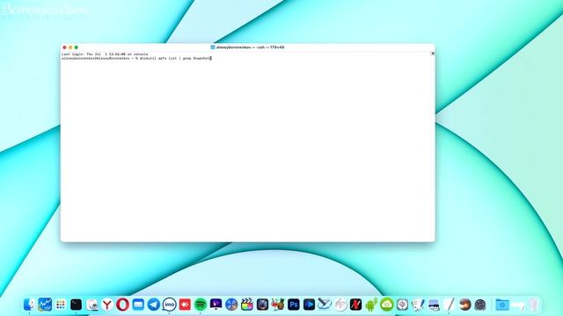Open the green cloud download app icon
The height and width of the screenshot is (316, 563).
tap(387, 305)
